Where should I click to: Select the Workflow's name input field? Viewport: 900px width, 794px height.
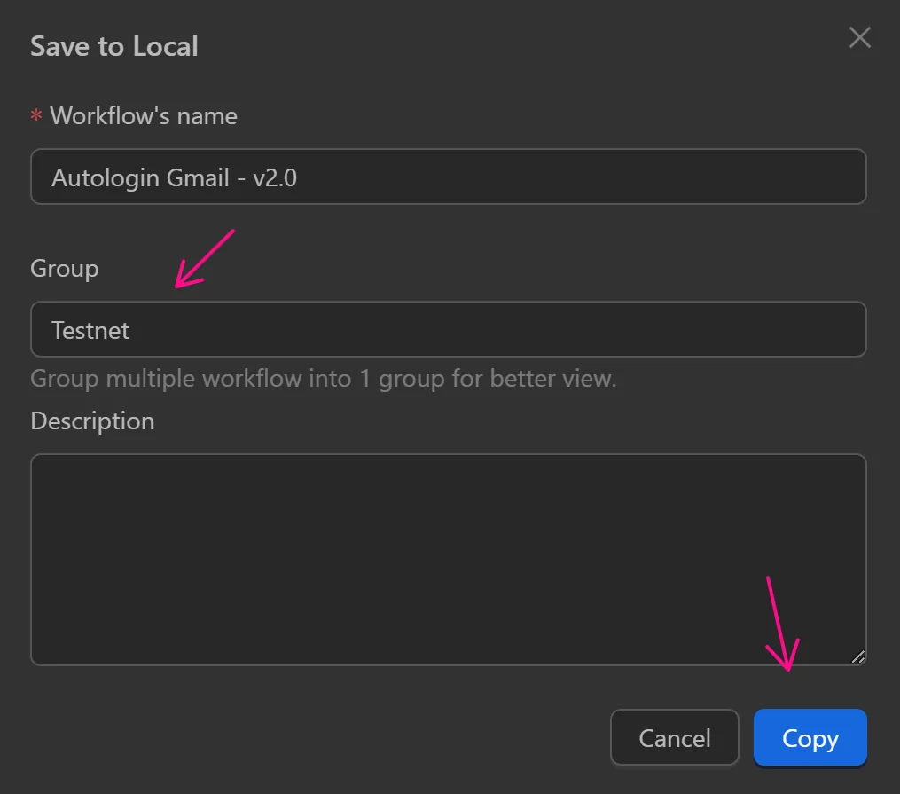pyautogui.click(x=448, y=177)
